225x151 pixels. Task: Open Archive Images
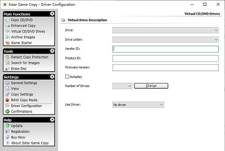click(x=23, y=37)
